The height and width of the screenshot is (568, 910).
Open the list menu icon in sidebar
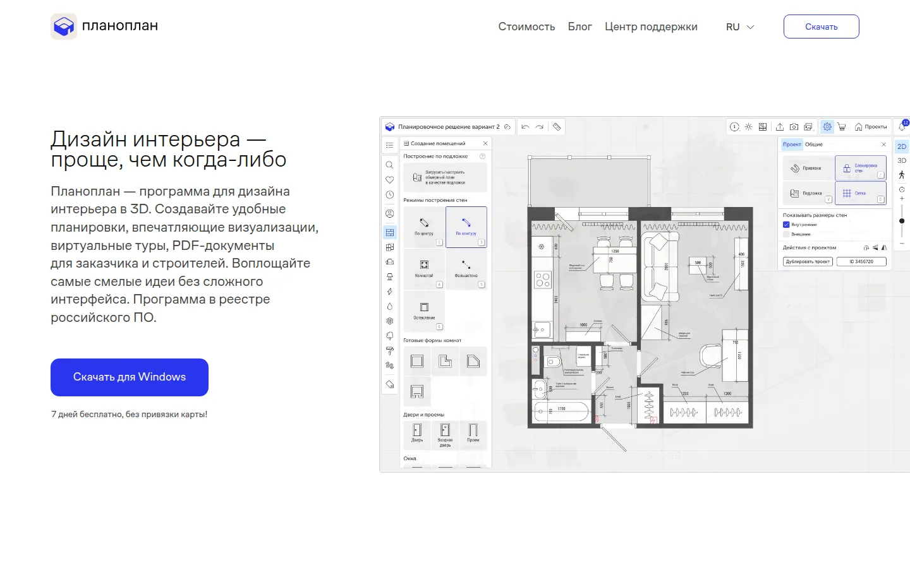[390, 145]
